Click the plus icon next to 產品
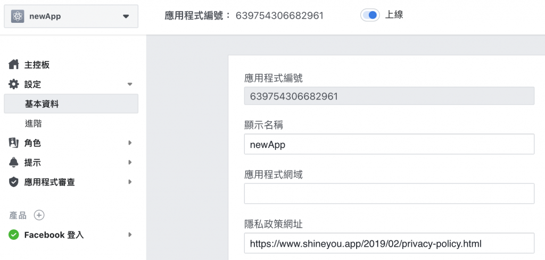Image resolution: width=545 pixels, height=260 pixels. (39, 215)
